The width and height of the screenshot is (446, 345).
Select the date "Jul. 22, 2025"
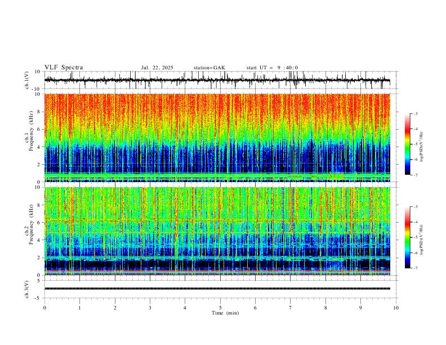click(x=157, y=68)
